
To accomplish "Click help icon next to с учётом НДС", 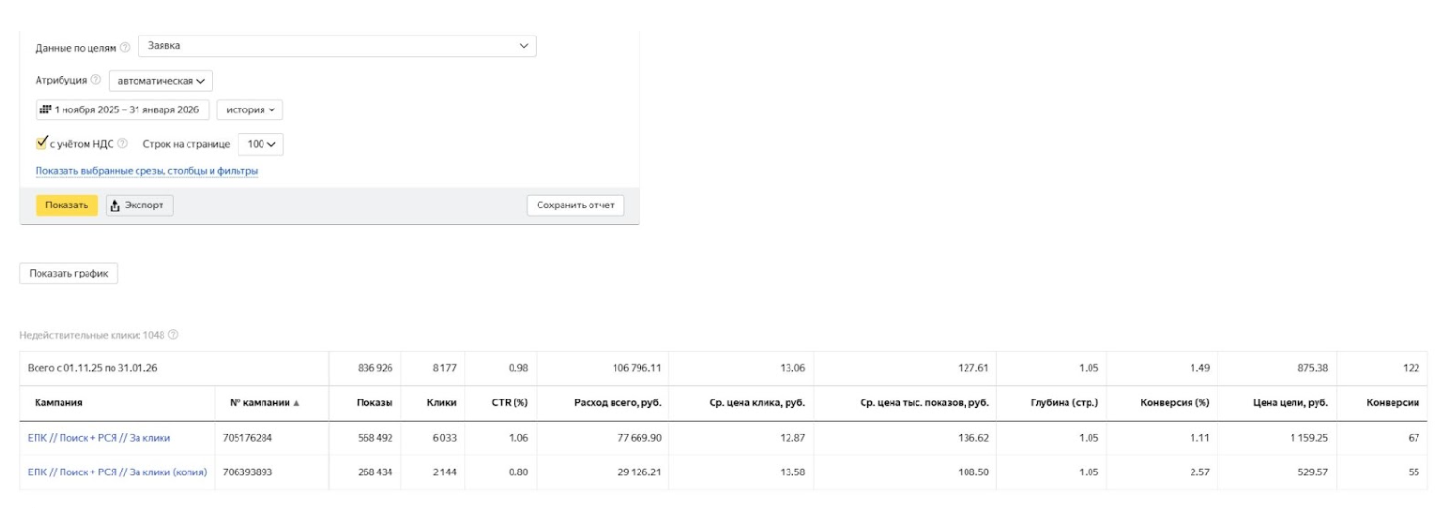I will tap(122, 144).
